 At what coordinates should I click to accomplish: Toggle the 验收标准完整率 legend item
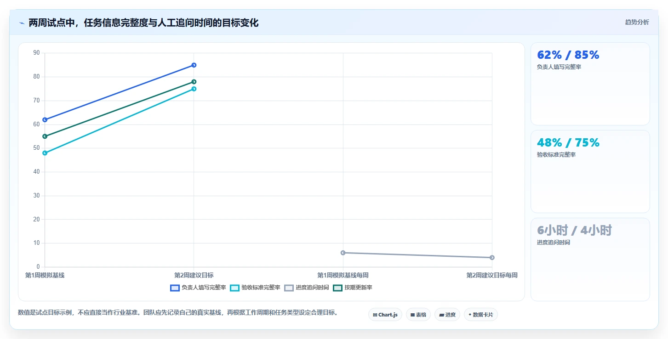[255, 288]
